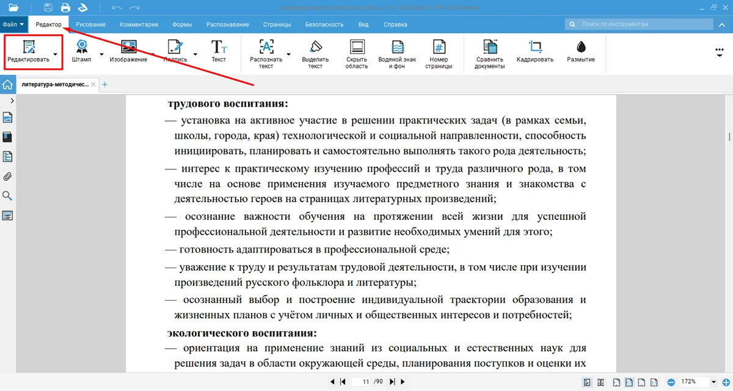Open the zoom level dropdown at 172%
Image resolution: width=733 pixels, height=391 pixels.
point(713,382)
